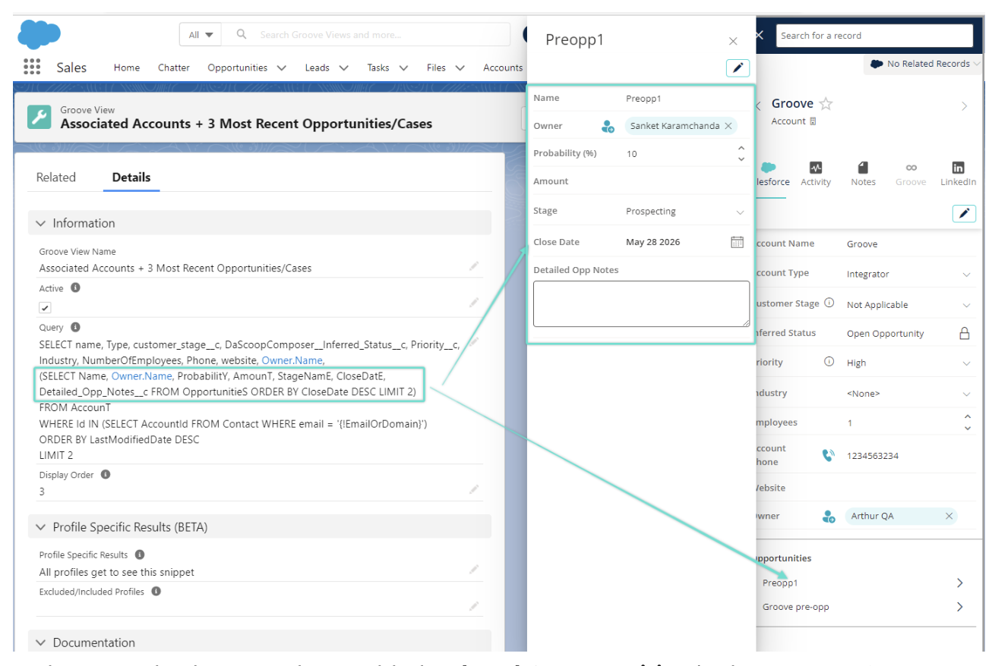Star the Groove account as favorite
The image size is (992, 666).
click(826, 104)
